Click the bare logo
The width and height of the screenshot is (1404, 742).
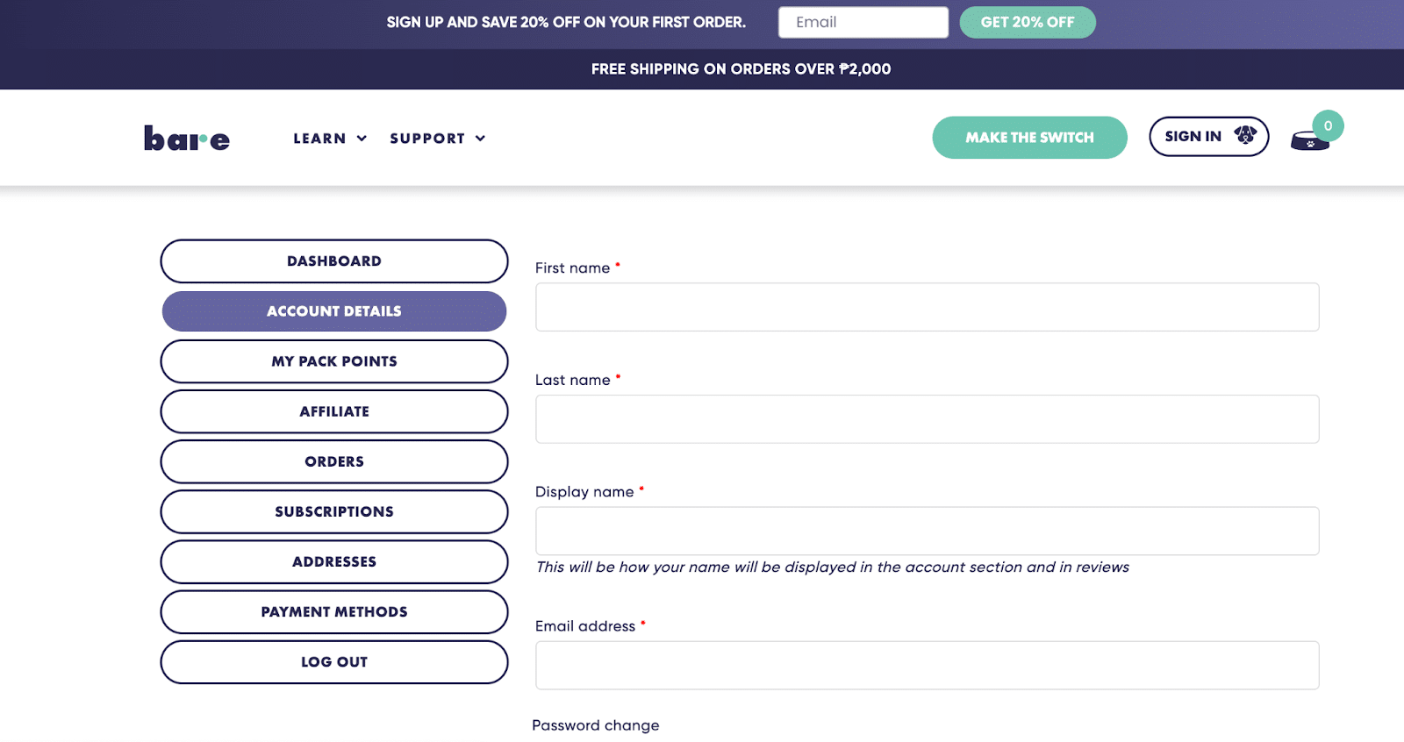point(187,139)
